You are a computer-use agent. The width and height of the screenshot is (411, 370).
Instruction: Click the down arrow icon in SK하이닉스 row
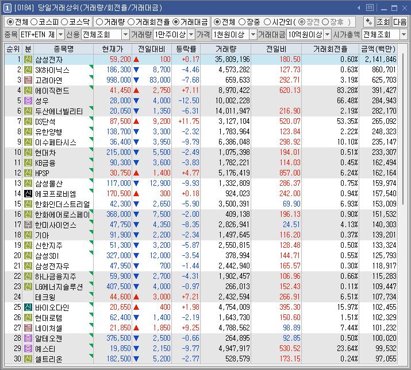pyautogui.click(x=136, y=70)
